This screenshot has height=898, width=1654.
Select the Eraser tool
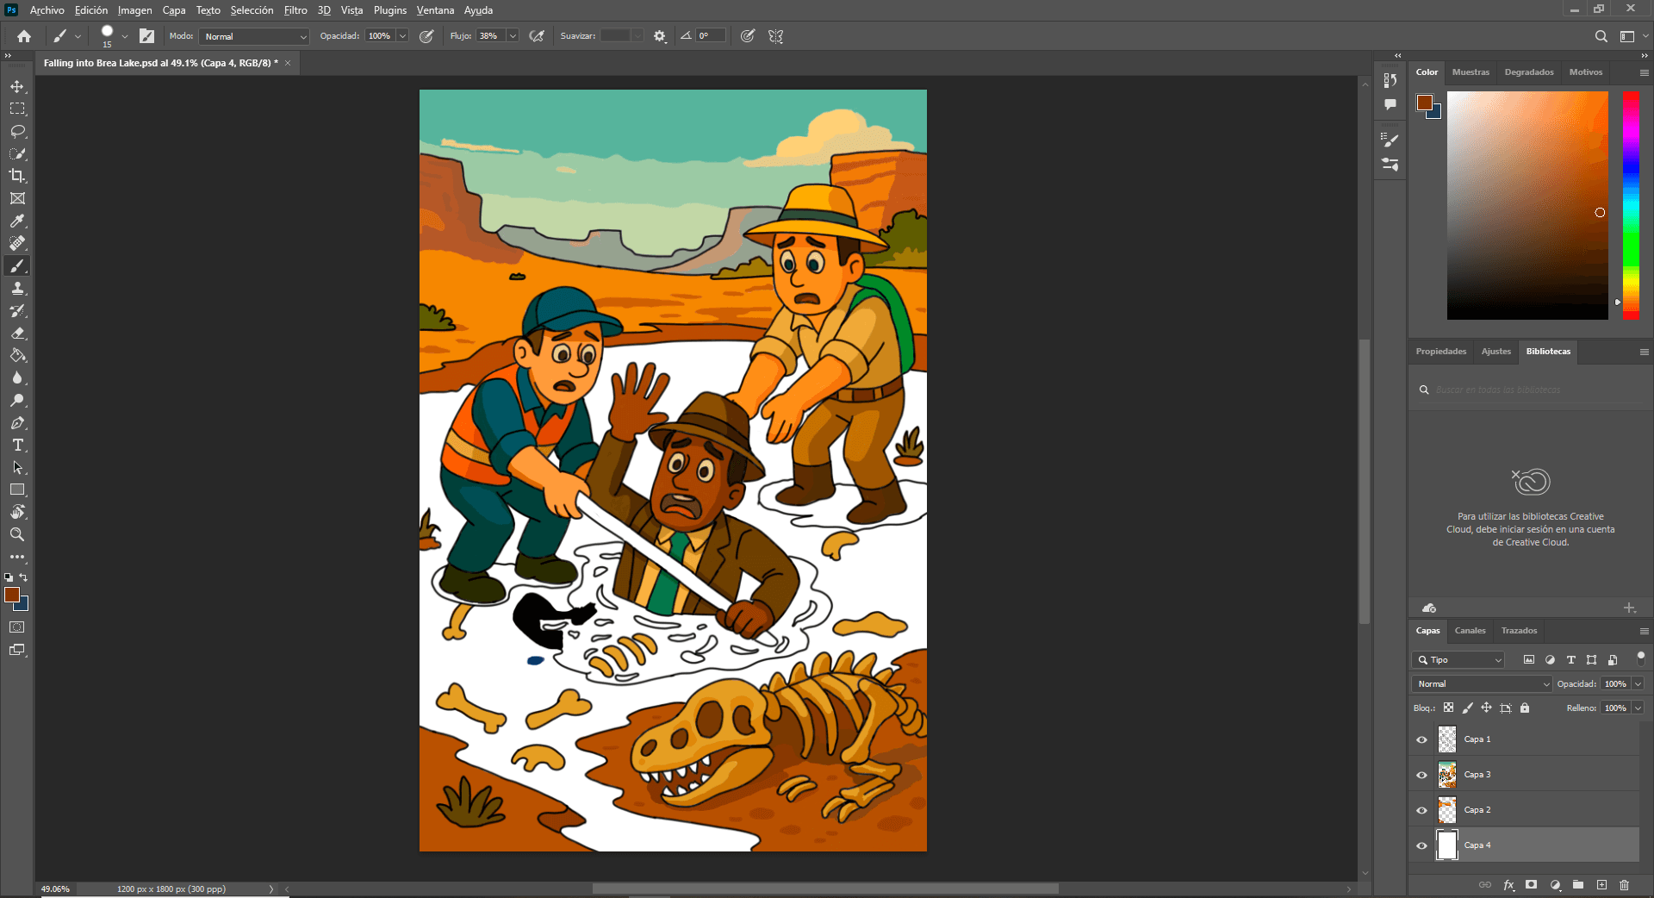tap(17, 334)
